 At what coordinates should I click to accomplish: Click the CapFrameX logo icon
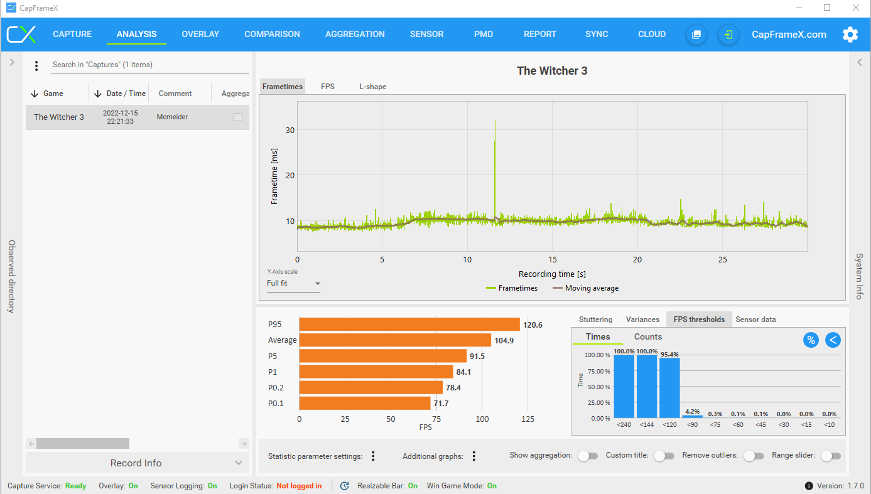[x=21, y=35]
